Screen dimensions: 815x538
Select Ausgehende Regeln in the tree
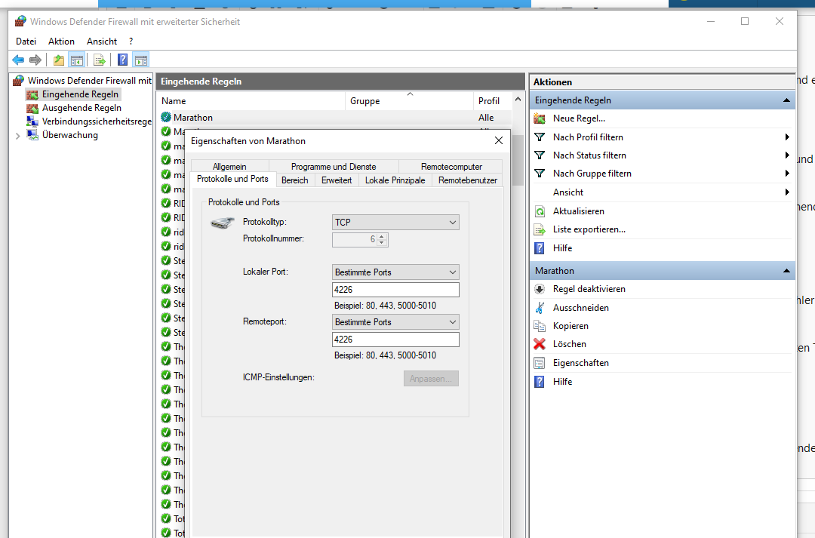tap(81, 108)
